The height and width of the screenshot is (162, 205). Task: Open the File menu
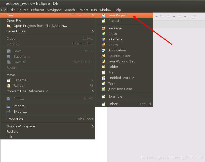pyautogui.click(x=4, y=10)
